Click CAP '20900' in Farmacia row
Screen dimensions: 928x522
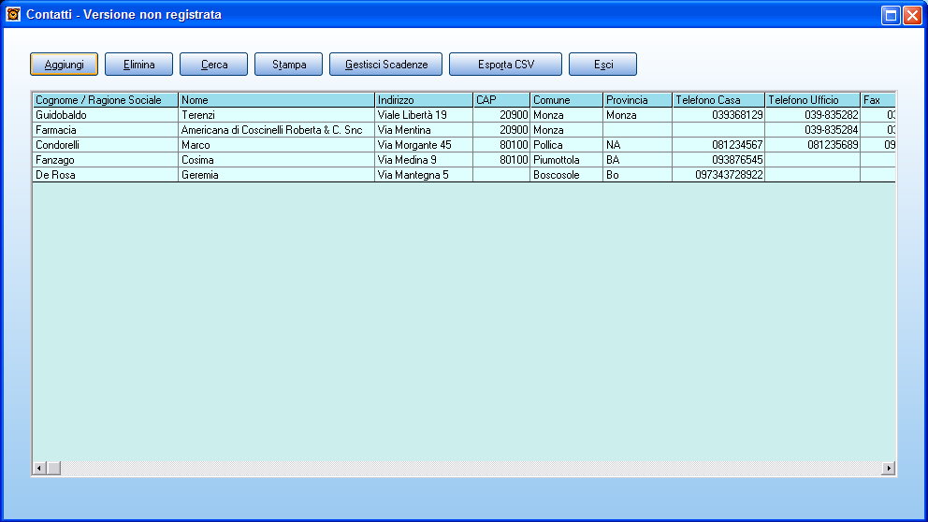click(501, 130)
